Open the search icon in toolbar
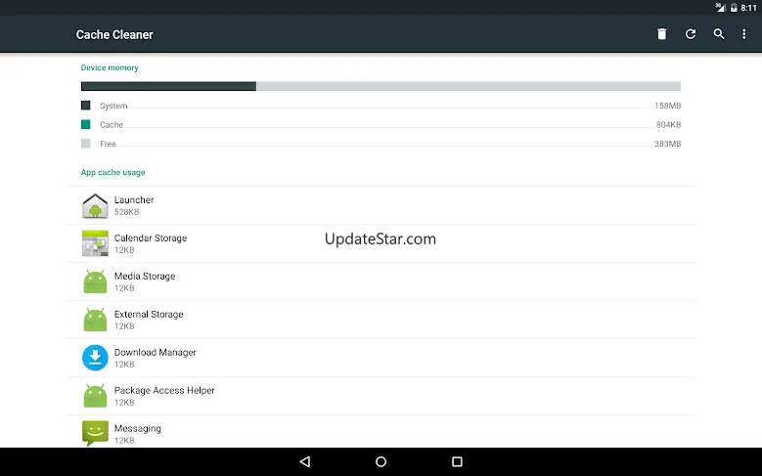The image size is (762, 476). 719,34
